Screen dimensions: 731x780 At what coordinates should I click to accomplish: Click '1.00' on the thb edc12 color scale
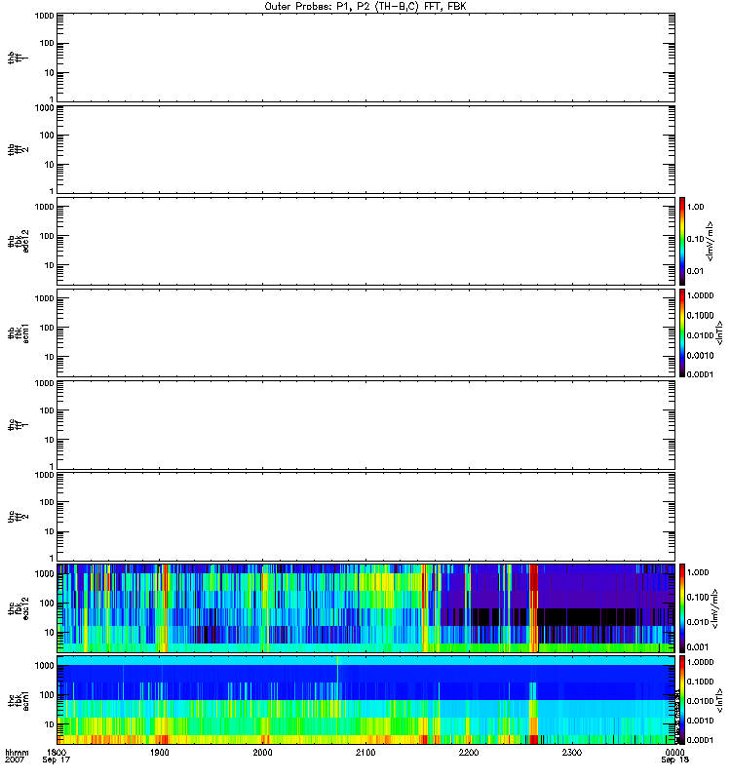(695, 207)
